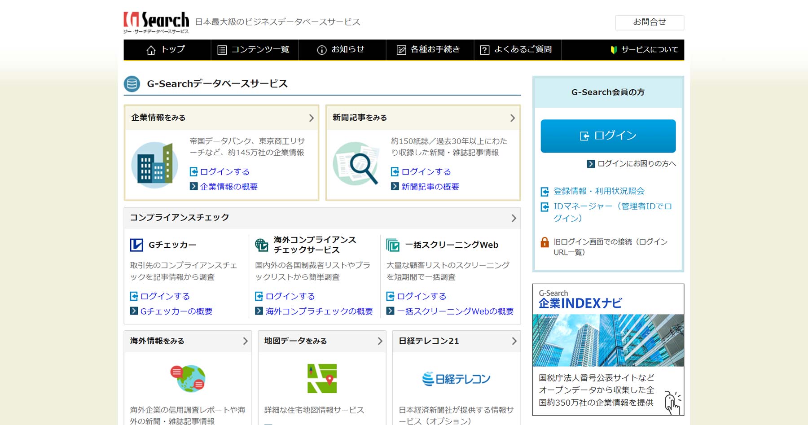808x425 pixels.
Task: Click ログインする under 一括スクリーニングWeb
Action: (422, 296)
